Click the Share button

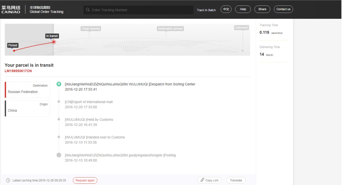(262, 9)
